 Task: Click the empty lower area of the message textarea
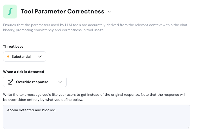[x=97, y=123]
